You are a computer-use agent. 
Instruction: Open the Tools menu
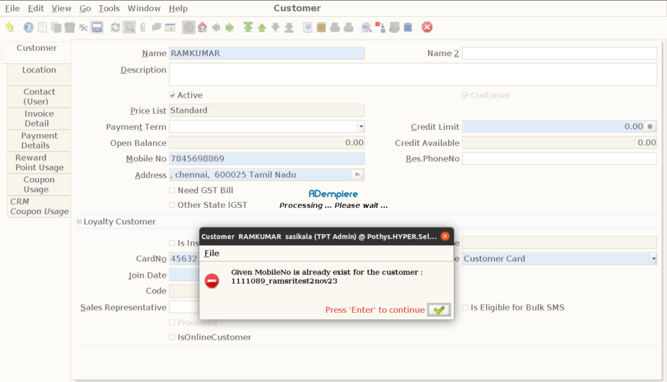tap(109, 8)
